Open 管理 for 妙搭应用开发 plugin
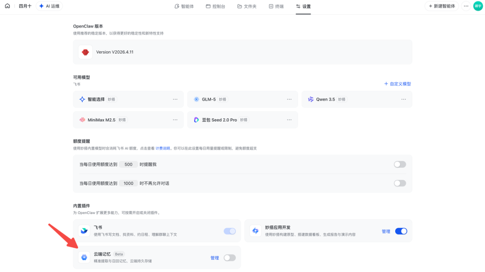 point(386,232)
